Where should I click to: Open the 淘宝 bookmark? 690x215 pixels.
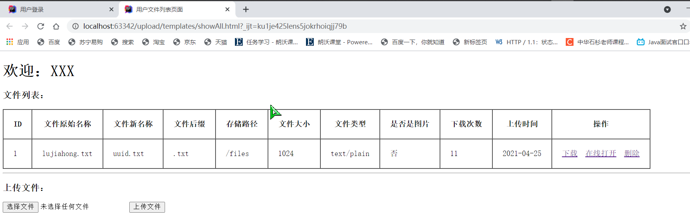pyautogui.click(x=153, y=42)
